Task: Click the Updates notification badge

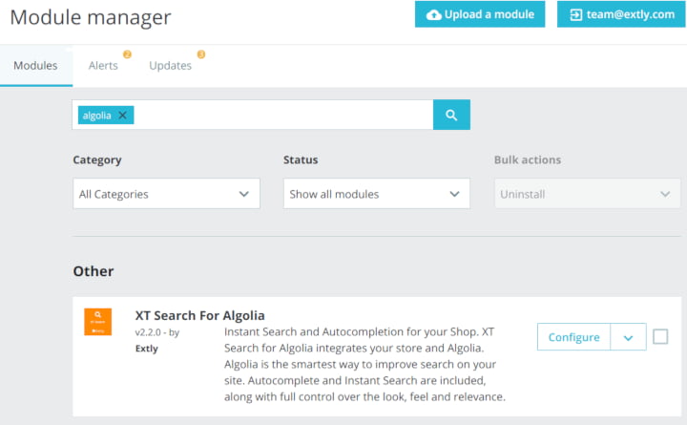Action: coord(201,53)
